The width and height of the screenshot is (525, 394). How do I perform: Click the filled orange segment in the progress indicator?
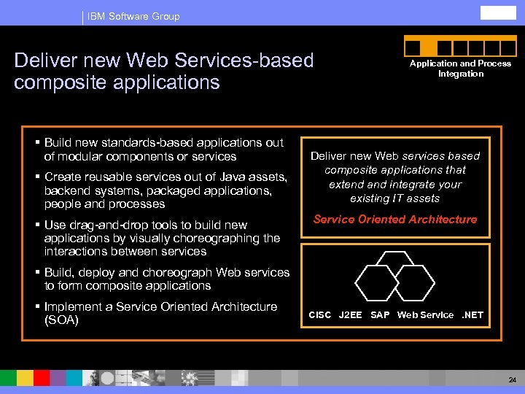tap(429, 48)
